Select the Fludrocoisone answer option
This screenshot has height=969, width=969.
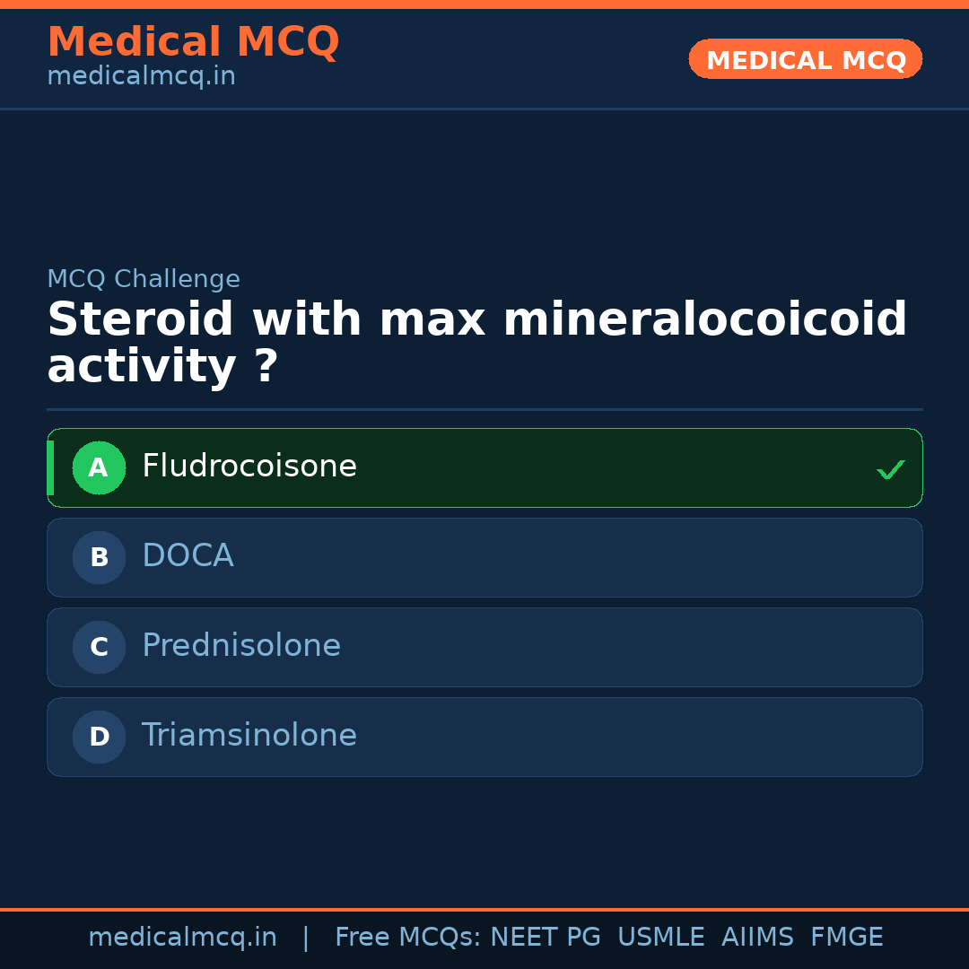click(x=484, y=467)
